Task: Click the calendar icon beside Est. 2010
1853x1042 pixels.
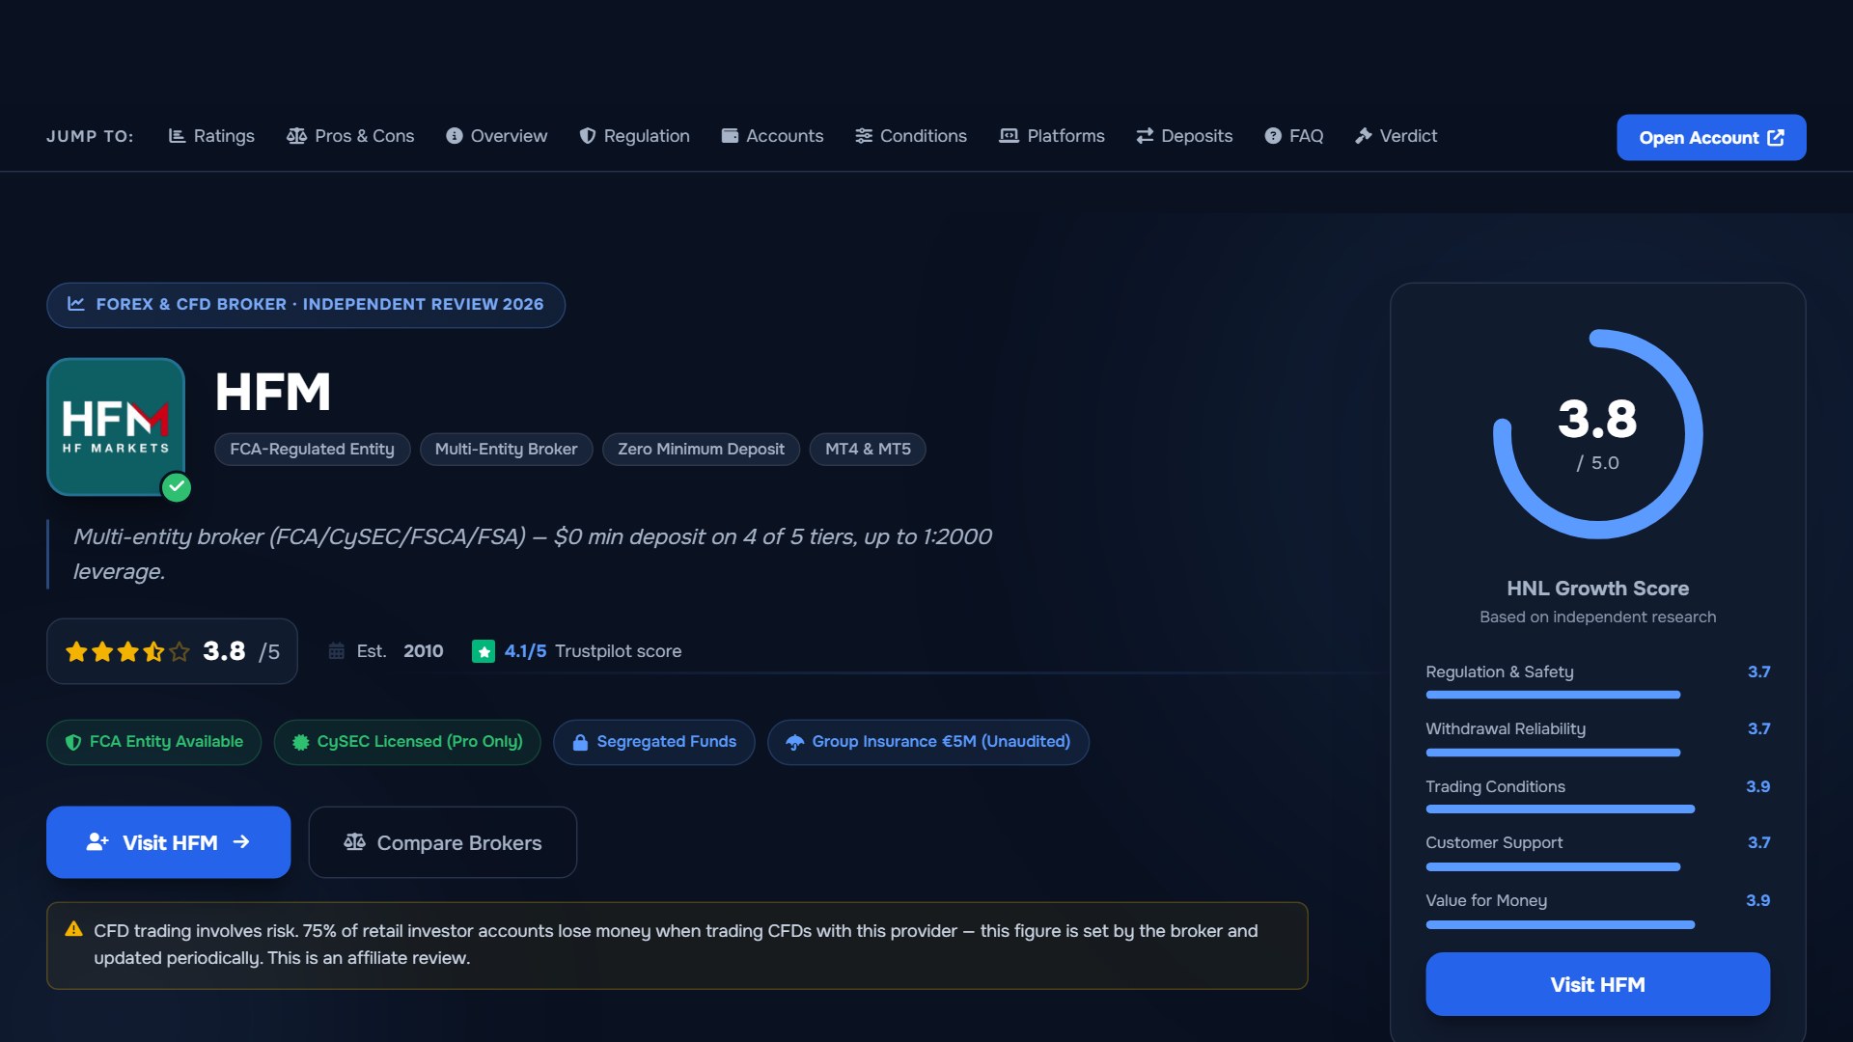Action: tap(337, 651)
